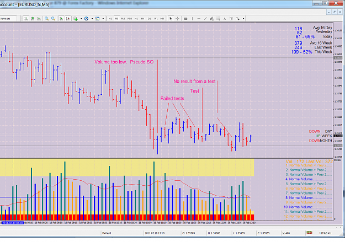This screenshot has height=242, width=345.
Task: Select the equidistant channel tool
Action: pyautogui.click(x=211, y=19)
